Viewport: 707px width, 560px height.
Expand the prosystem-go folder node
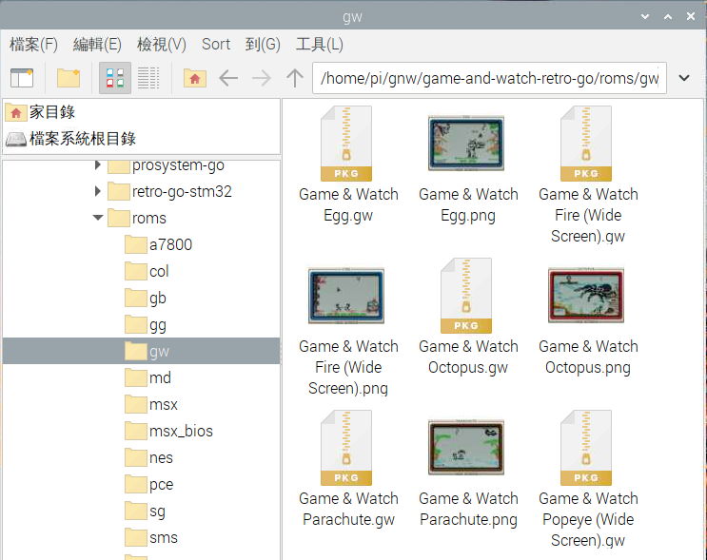[x=97, y=164]
